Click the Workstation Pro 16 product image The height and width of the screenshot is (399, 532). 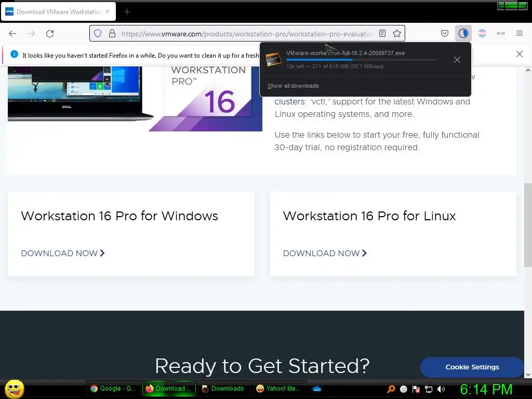click(x=135, y=98)
